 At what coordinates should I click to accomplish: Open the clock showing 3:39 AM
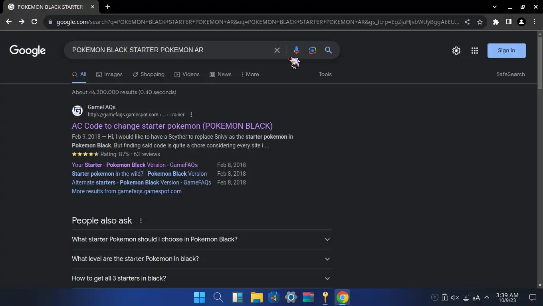point(507,298)
